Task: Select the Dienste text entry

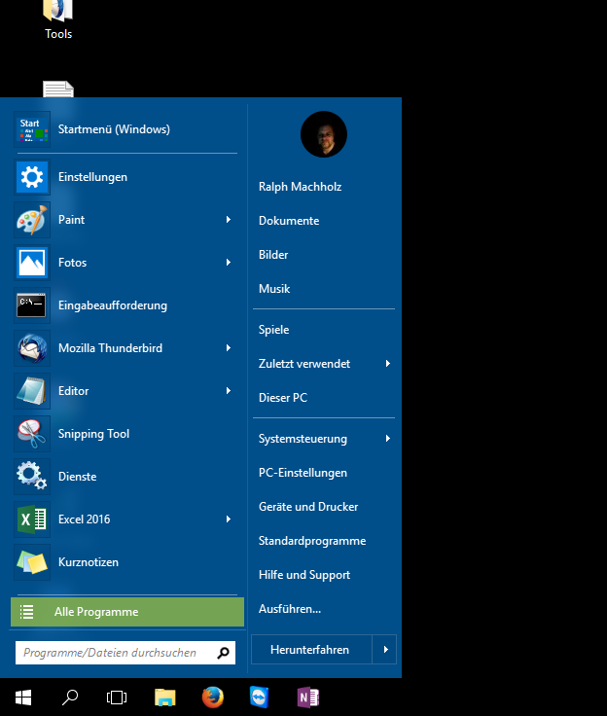Action: (x=77, y=477)
